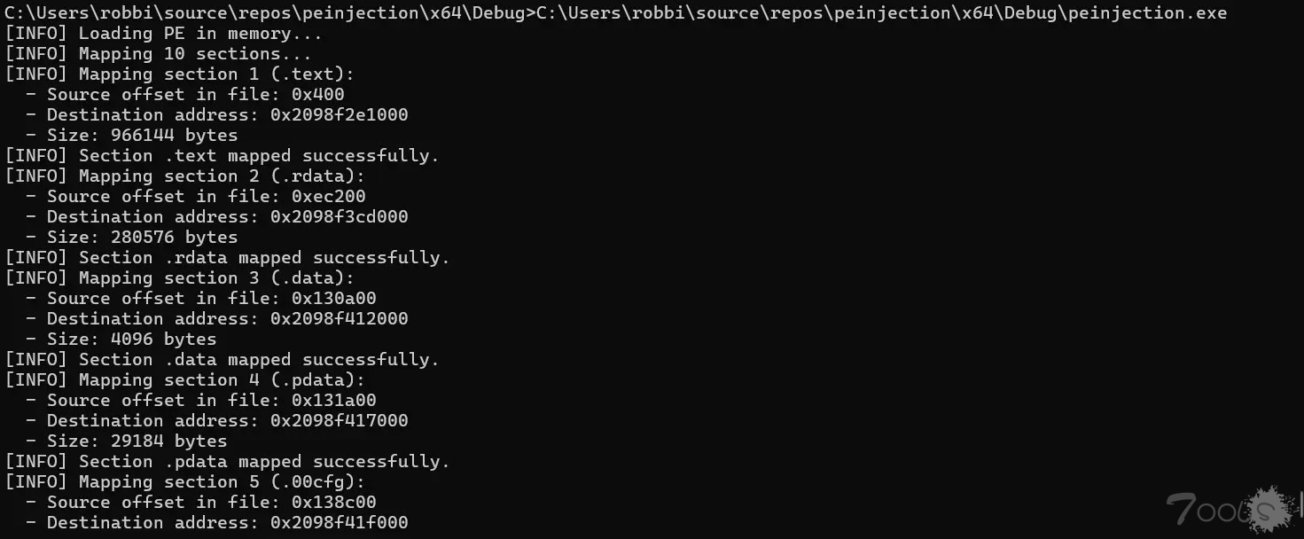Click destination address 0x2098f2e1000
The image size is (1304, 539).
339,115
